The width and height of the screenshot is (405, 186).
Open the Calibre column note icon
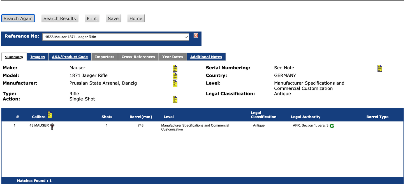50,115
